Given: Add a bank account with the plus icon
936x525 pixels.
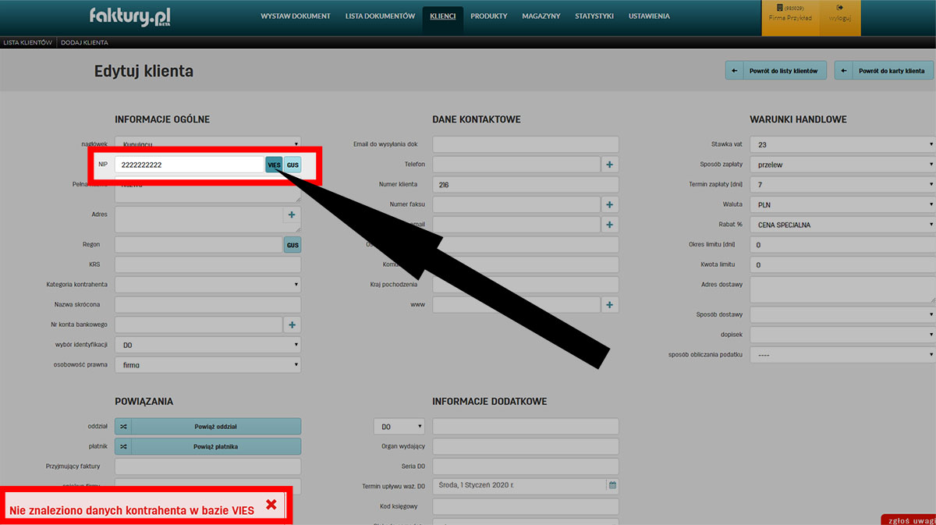Looking at the screenshot, I should 292,325.
